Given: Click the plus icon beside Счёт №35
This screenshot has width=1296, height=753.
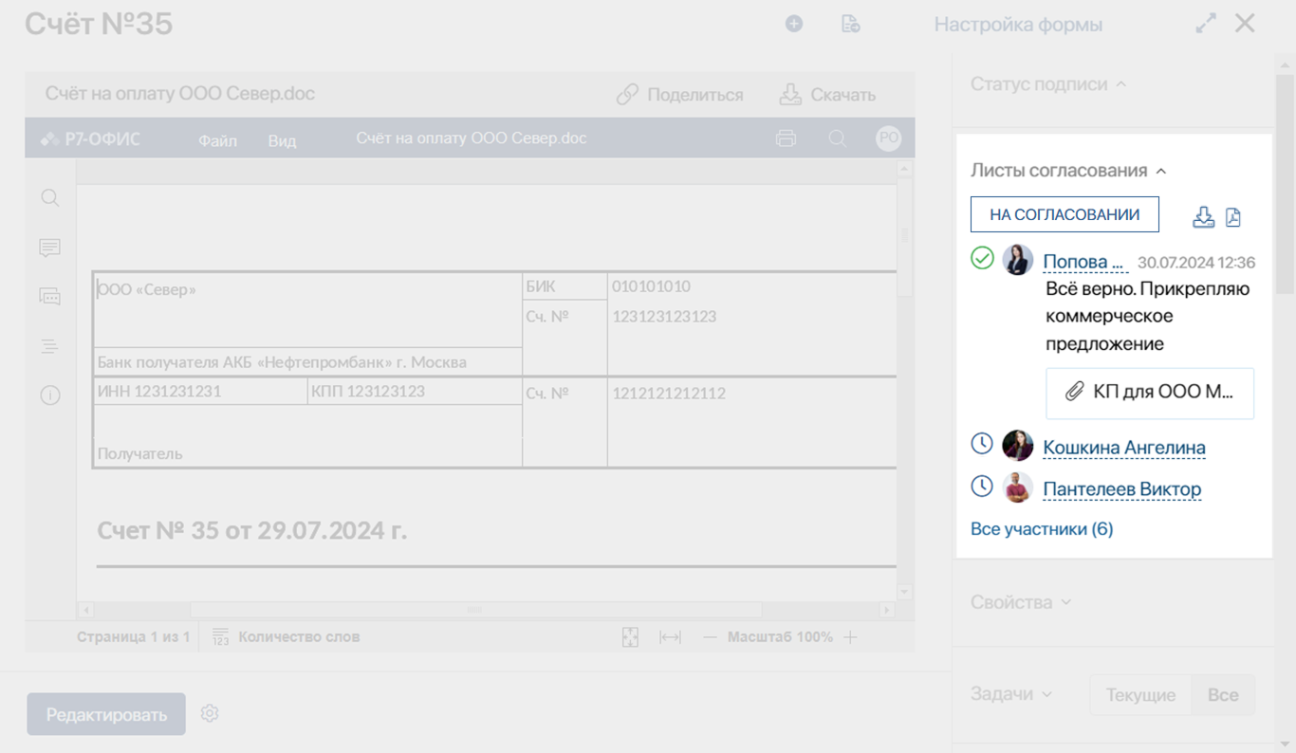Looking at the screenshot, I should pos(794,24).
